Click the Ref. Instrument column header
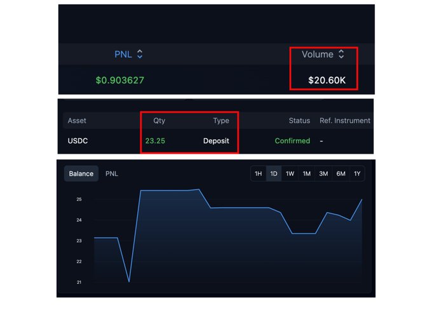 (x=345, y=121)
